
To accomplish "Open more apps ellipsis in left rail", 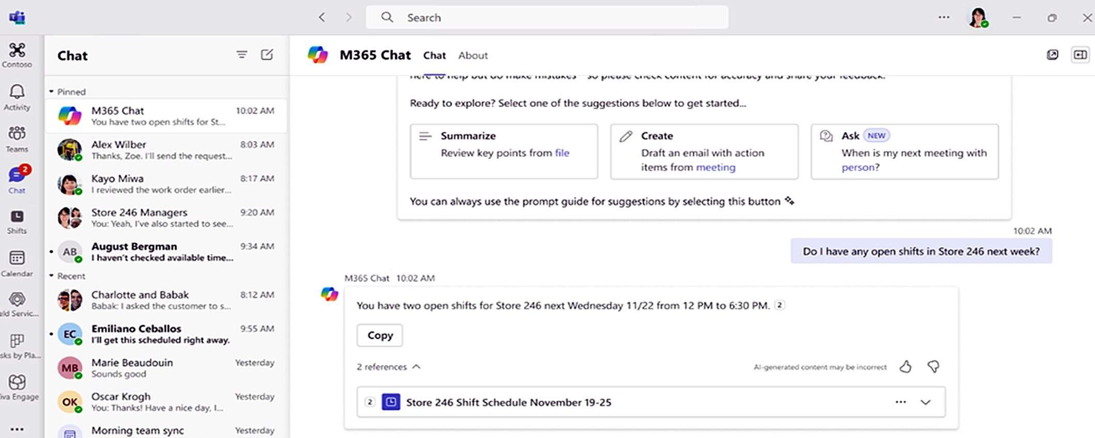I will click(x=17, y=429).
